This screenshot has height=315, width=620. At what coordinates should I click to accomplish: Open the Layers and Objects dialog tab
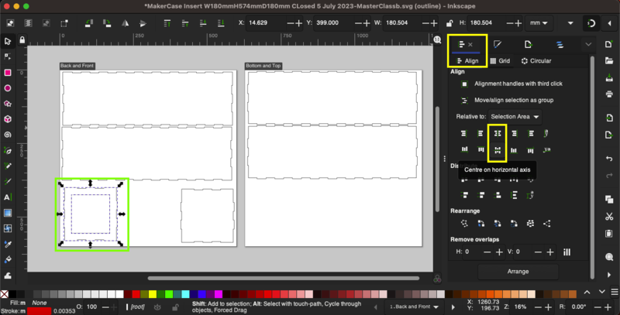point(560,45)
